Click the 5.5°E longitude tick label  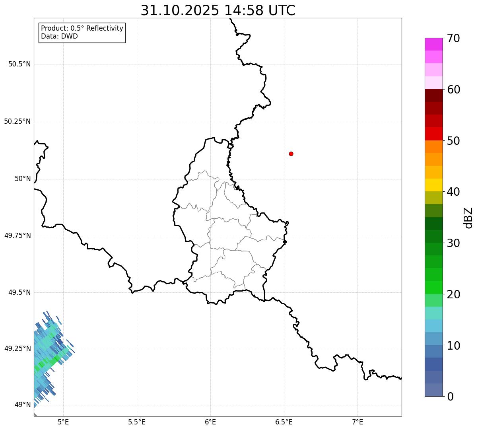click(x=137, y=422)
